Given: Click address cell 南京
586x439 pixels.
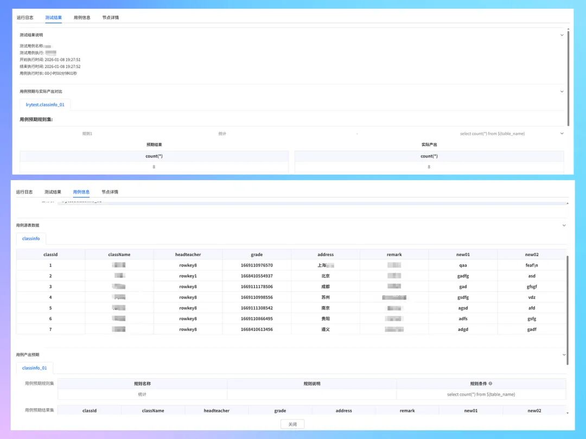Looking at the screenshot, I should pyautogui.click(x=326, y=308).
